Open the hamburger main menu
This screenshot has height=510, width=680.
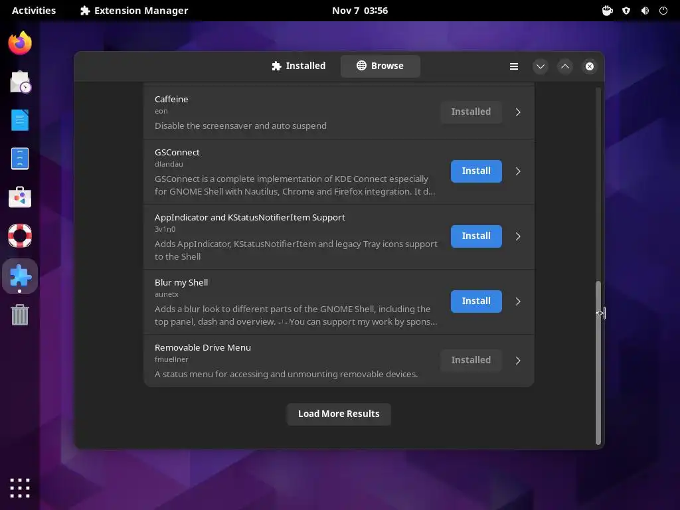coord(514,66)
